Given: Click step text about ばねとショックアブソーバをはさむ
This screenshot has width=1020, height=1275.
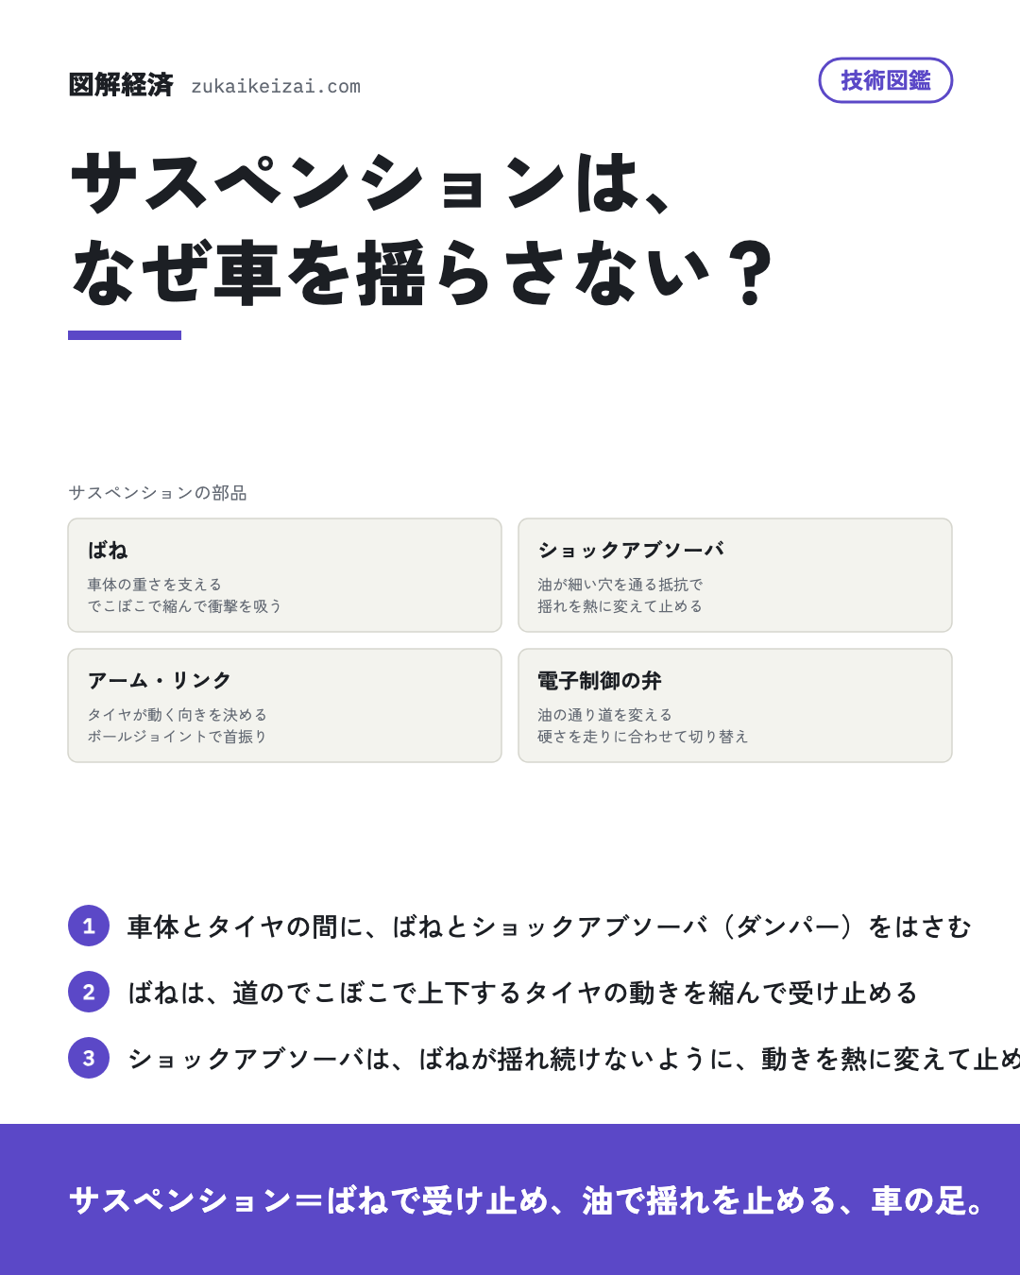Looking at the screenshot, I should coord(550,926).
